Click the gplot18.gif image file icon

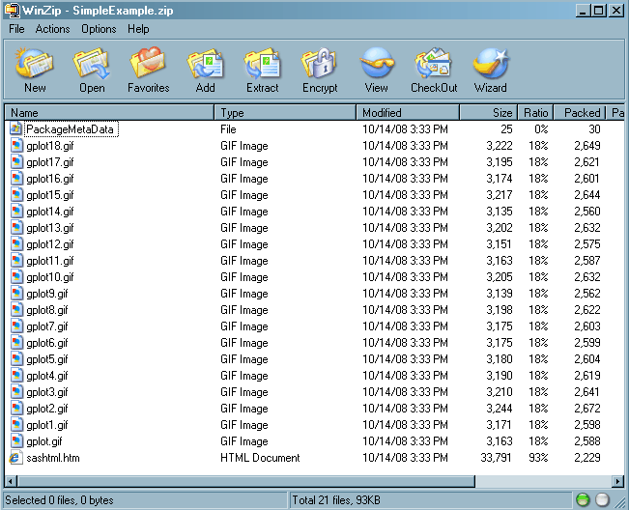click(16, 146)
